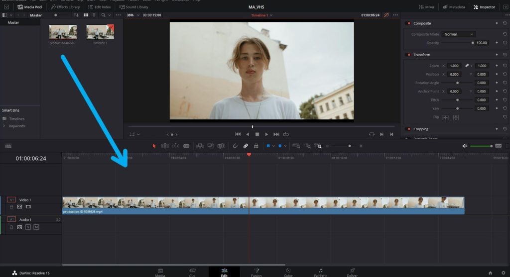Screen dimensions: 510x277
Task: Select the Timelines smart bin
Action: click(16, 119)
